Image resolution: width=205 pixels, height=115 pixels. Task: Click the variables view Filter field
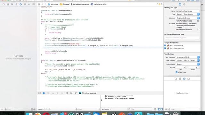(x=87, y=109)
